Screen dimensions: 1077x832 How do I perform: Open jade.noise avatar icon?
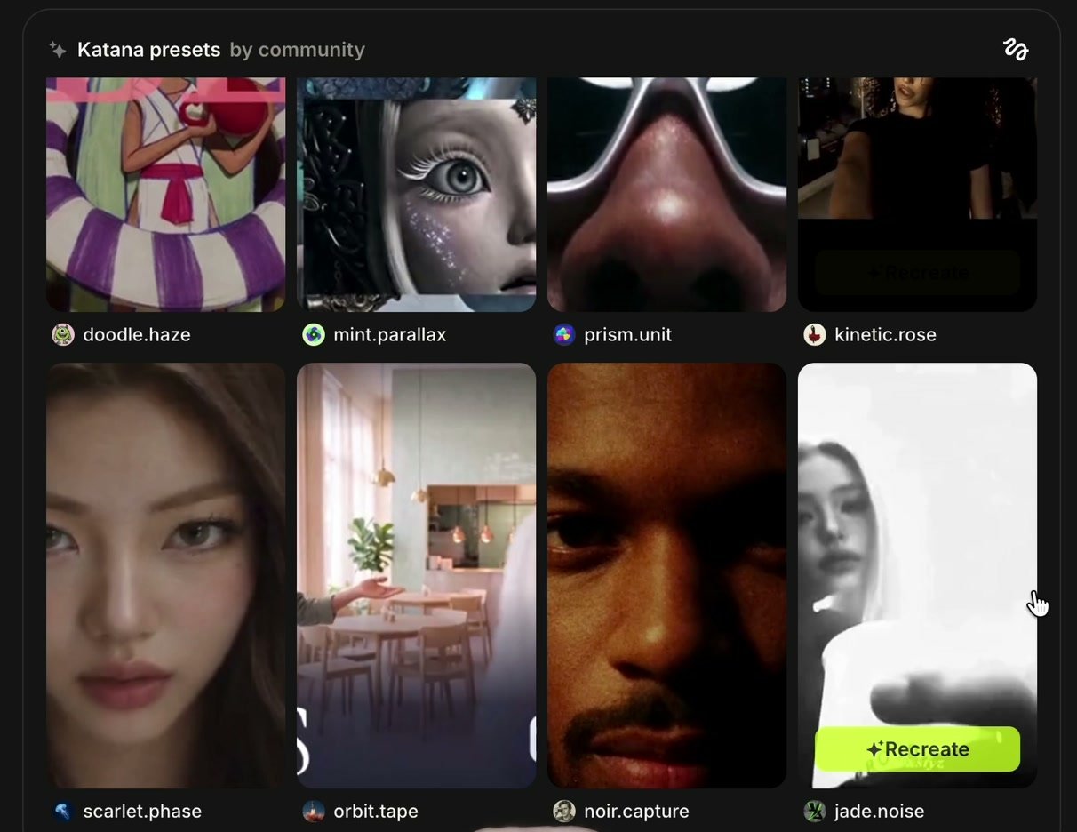(815, 811)
